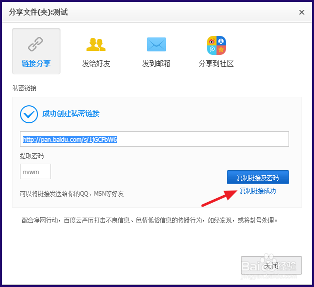Click the 私密链接 label
Image resolution: width=314 pixels, height=287 pixels.
pyautogui.click(x=24, y=88)
